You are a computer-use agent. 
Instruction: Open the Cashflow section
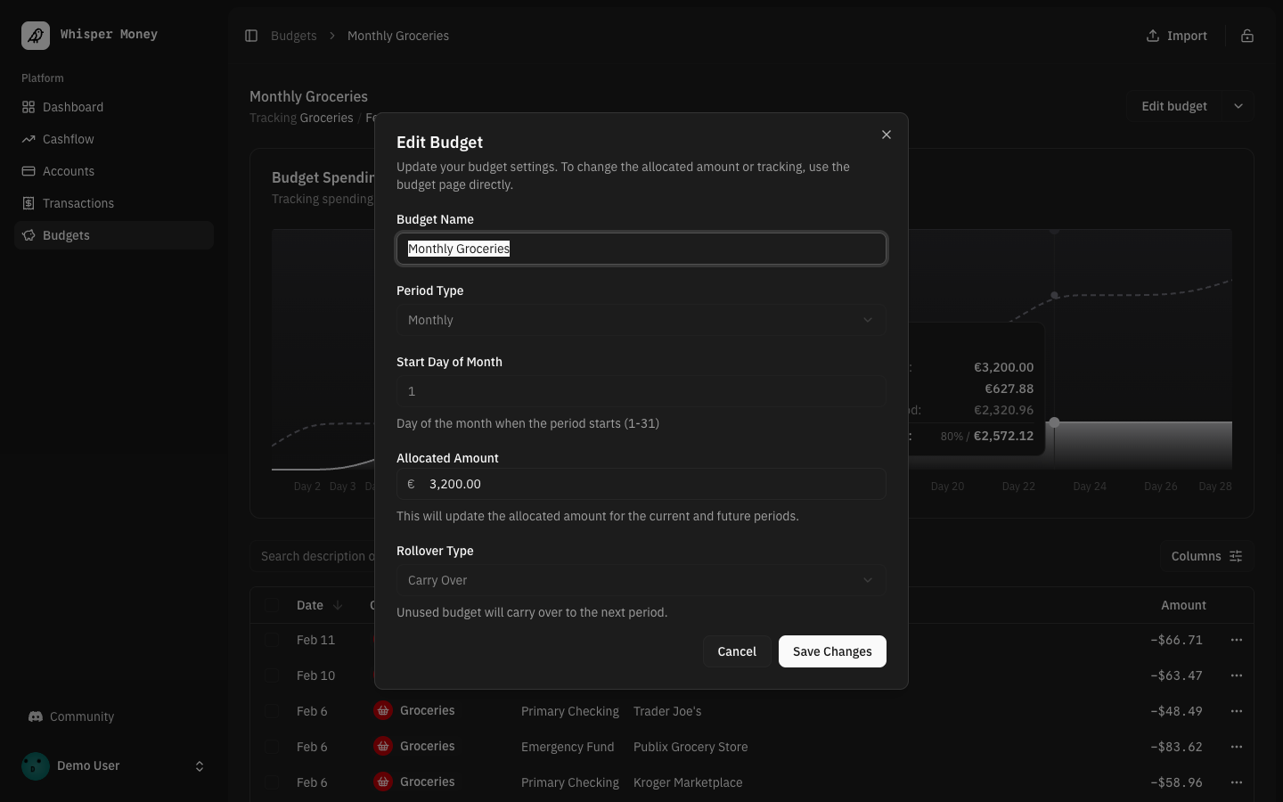(x=68, y=139)
